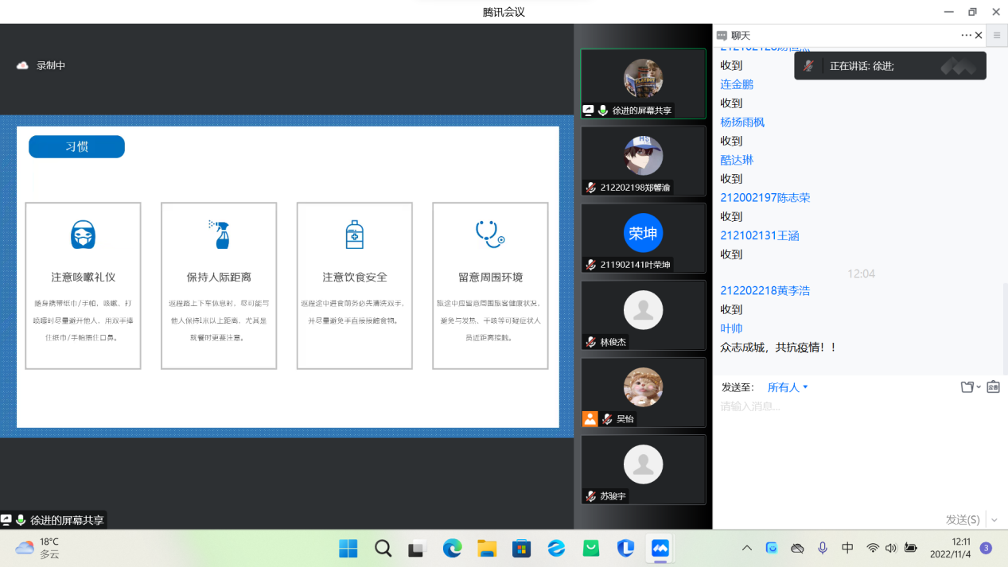Click the hand-raise icon on 吴怡's tile

coord(590,419)
